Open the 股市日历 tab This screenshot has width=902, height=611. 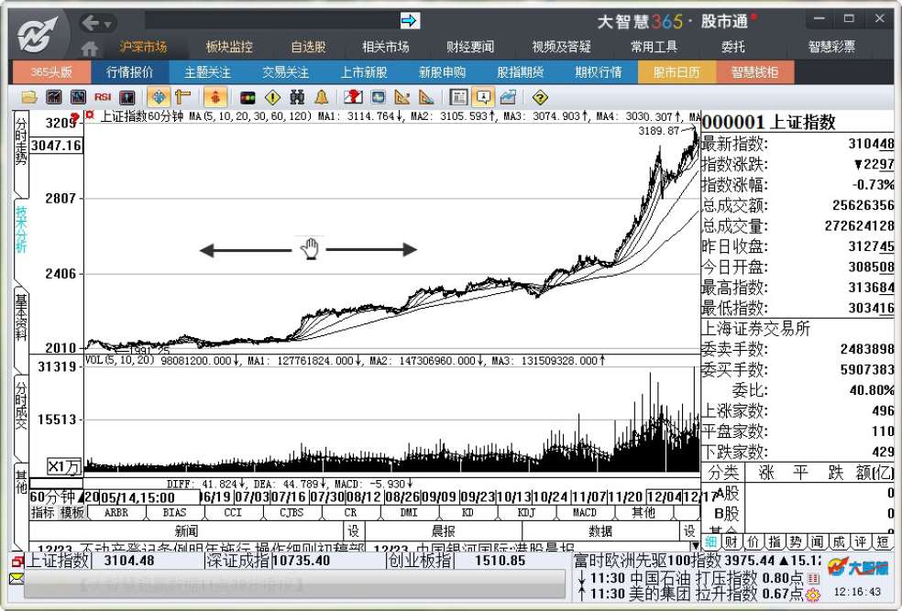(x=676, y=72)
